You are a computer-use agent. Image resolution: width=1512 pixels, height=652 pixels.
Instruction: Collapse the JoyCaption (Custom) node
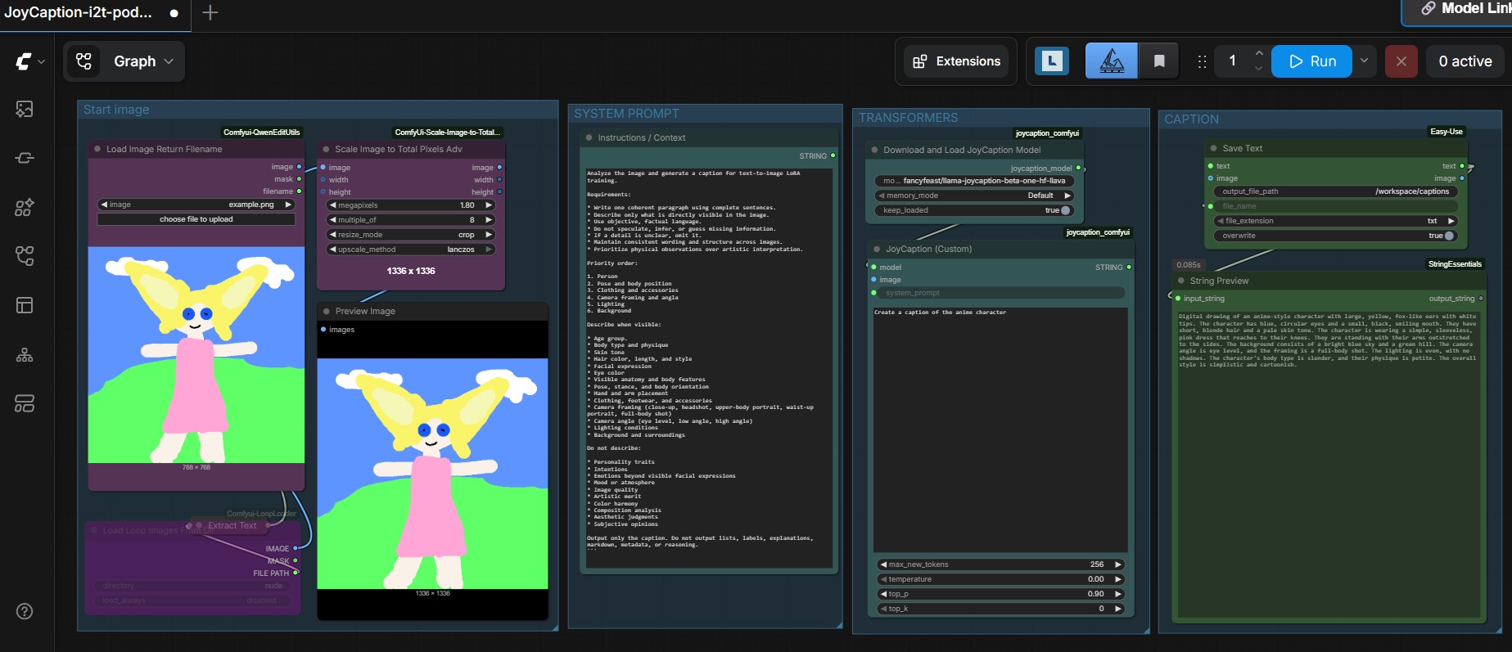877,249
